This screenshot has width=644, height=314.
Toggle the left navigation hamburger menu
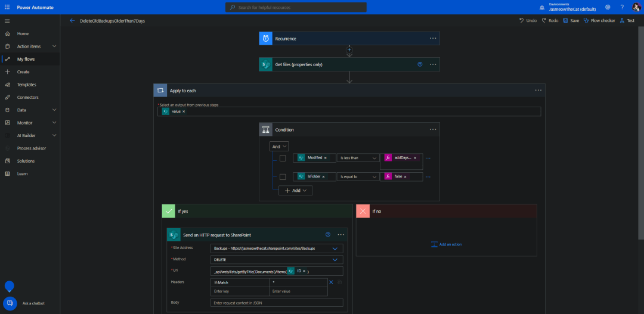click(x=7, y=20)
